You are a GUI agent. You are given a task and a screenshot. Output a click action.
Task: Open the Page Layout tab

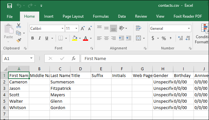[x=73, y=16]
